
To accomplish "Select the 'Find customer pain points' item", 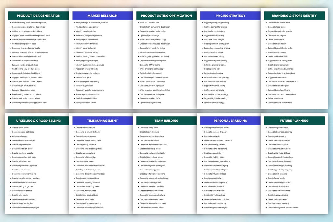I will (87, 27).
